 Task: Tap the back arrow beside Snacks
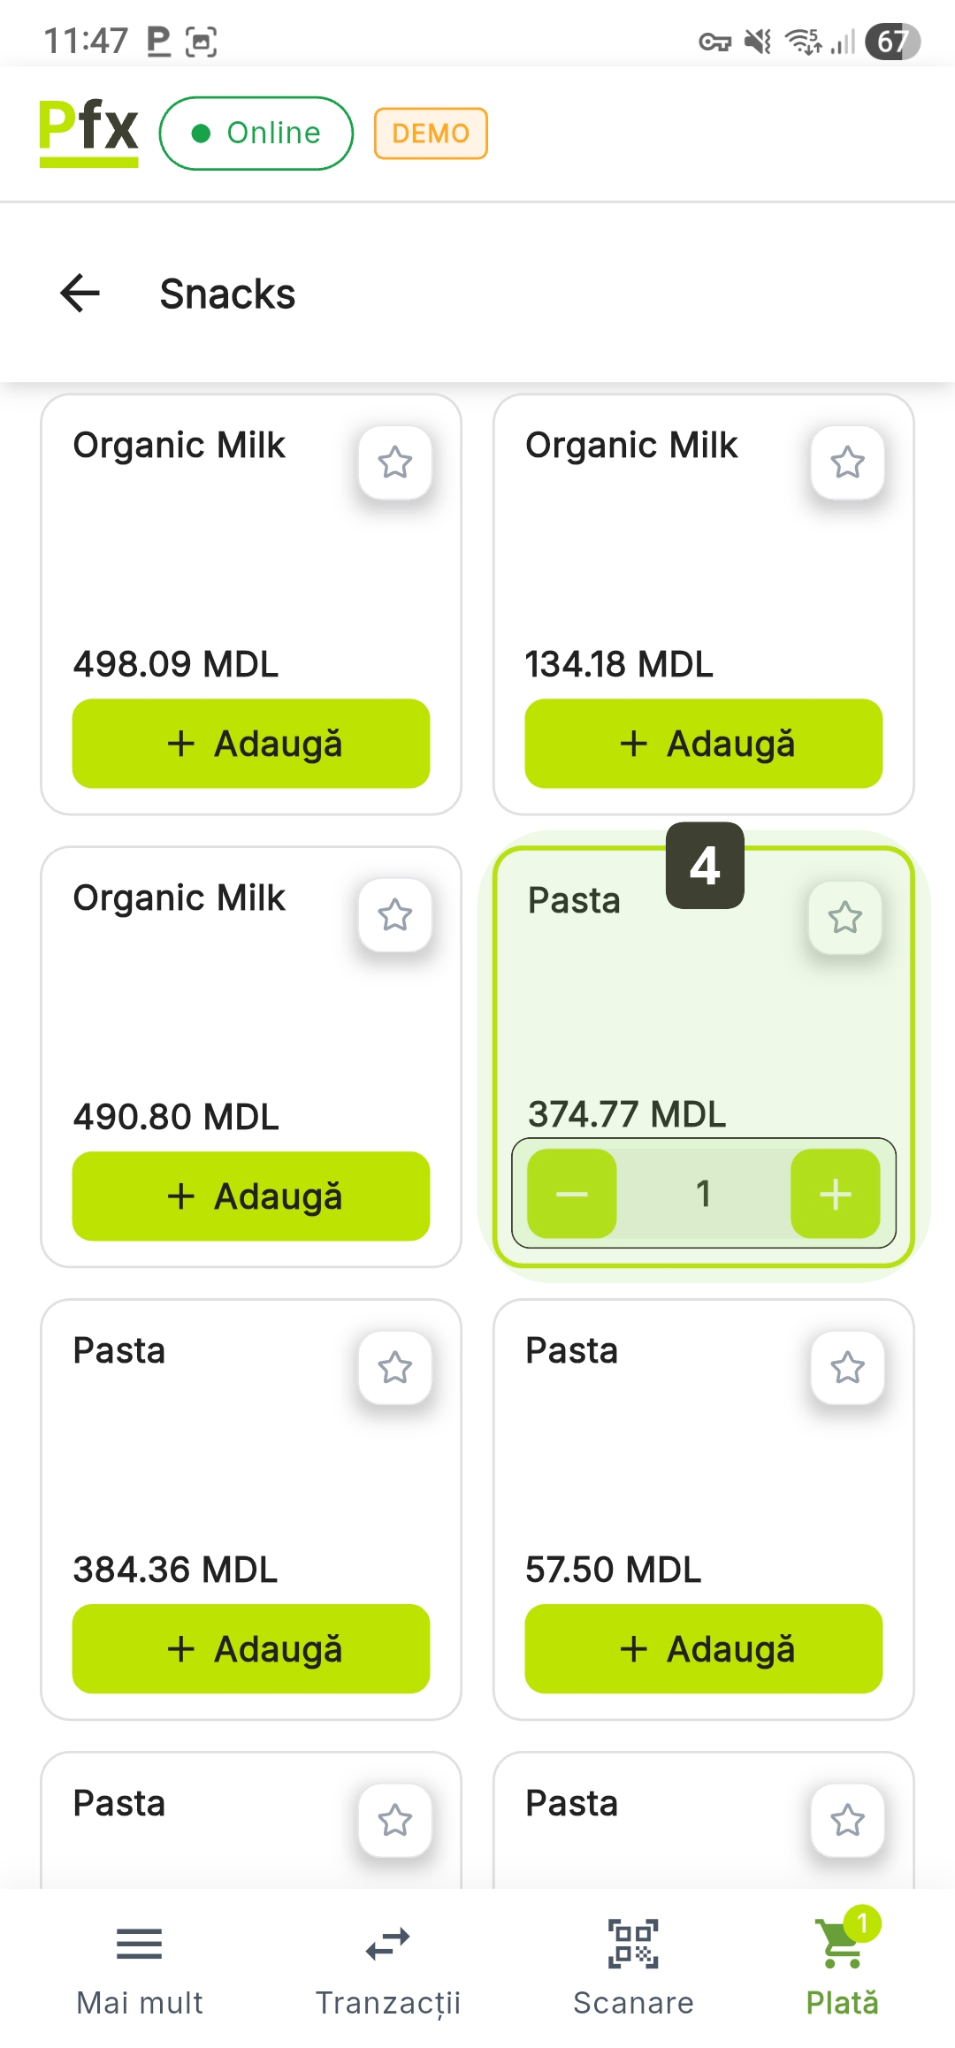tap(80, 294)
